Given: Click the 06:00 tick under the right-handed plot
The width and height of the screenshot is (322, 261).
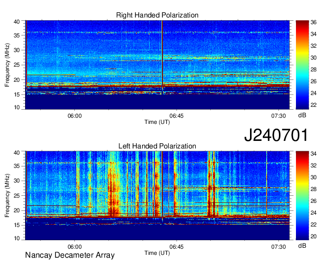Looking at the screenshot, I should pyautogui.click(x=74, y=116).
